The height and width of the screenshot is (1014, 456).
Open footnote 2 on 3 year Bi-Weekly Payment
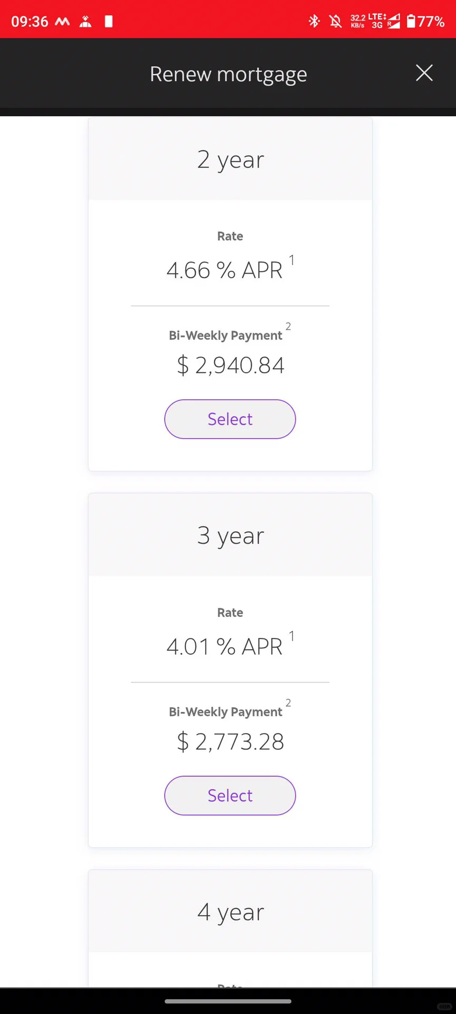[x=288, y=703]
